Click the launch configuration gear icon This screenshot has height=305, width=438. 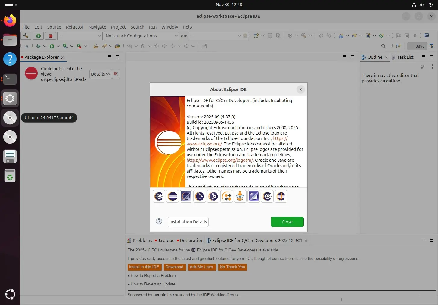pyautogui.click(x=245, y=36)
